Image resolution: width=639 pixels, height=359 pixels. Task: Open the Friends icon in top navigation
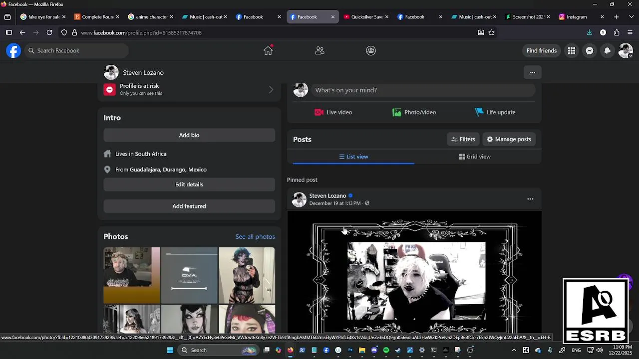tap(319, 50)
